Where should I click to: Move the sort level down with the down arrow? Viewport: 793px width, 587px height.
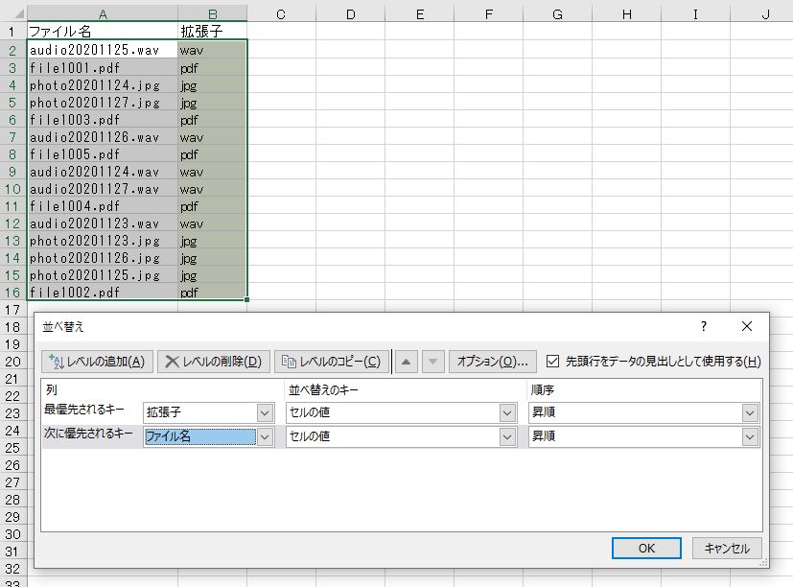pos(432,362)
